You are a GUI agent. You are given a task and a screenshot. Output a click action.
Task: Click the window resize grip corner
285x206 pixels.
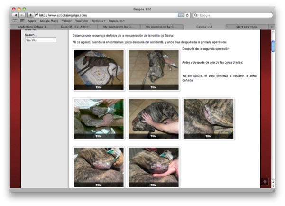[x=273, y=190]
